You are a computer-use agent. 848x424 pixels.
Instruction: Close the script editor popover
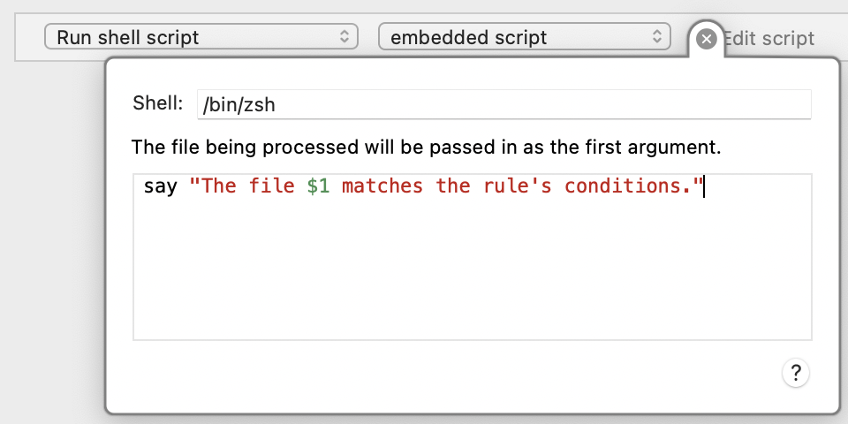[707, 39]
